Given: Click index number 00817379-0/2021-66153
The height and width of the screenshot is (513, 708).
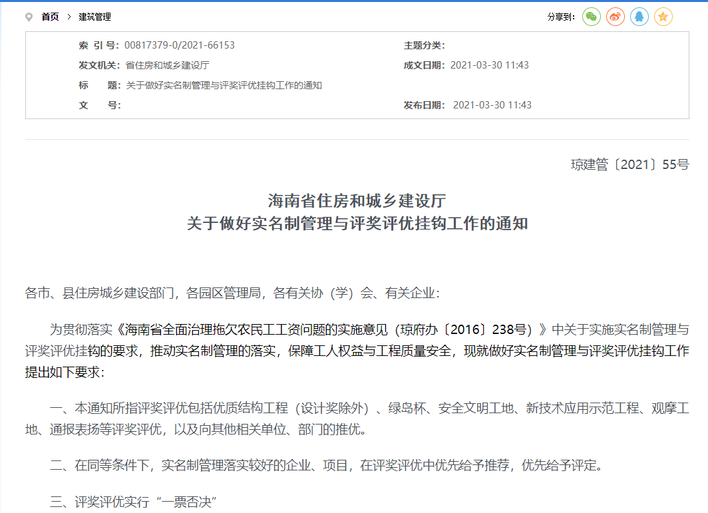Looking at the screenshot, I should [x=180, y=45].
